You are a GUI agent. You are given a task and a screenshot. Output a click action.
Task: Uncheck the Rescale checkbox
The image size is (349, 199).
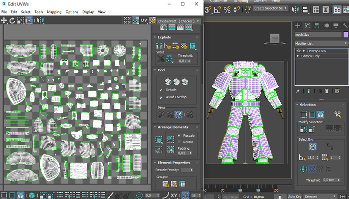point(179,135)
